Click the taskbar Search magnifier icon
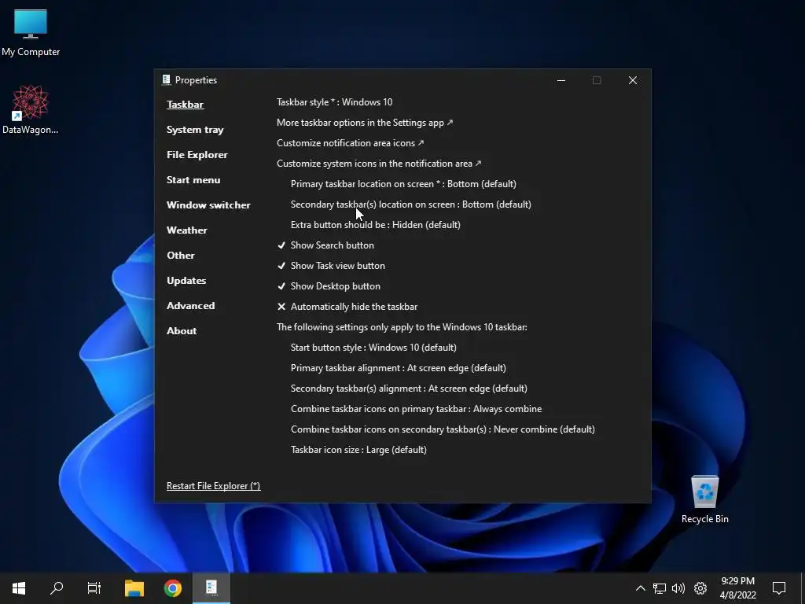Screen dimensions: 805x604 tap(57, 587)
